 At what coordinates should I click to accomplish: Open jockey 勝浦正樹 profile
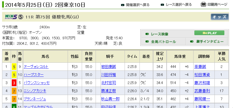click(108, 91)
